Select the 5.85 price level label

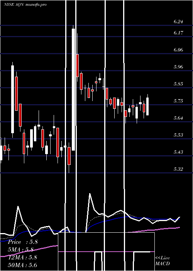(x=178, y=84)
